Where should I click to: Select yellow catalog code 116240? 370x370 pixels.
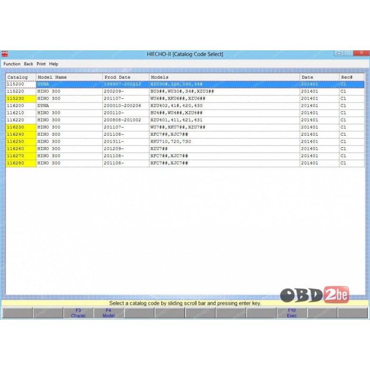[21, 135]
